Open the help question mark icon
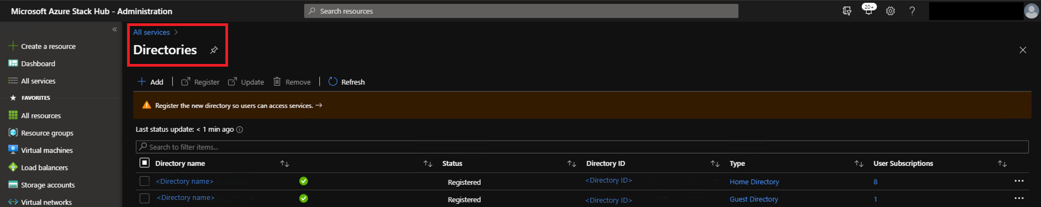The image size is (1041, 207). pyautogui.click(x=912, y=11)
